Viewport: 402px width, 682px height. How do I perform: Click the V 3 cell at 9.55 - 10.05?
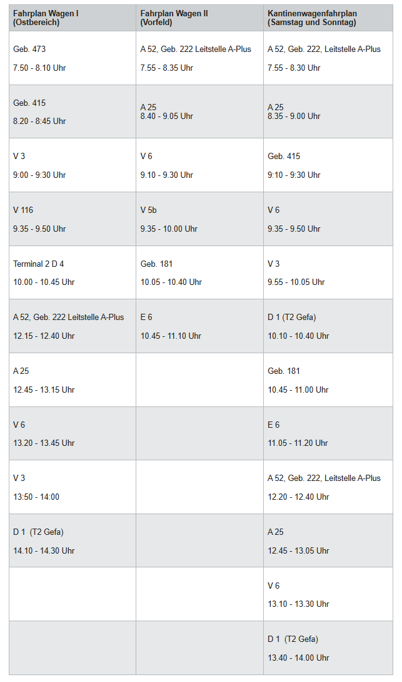coord(328,272)
